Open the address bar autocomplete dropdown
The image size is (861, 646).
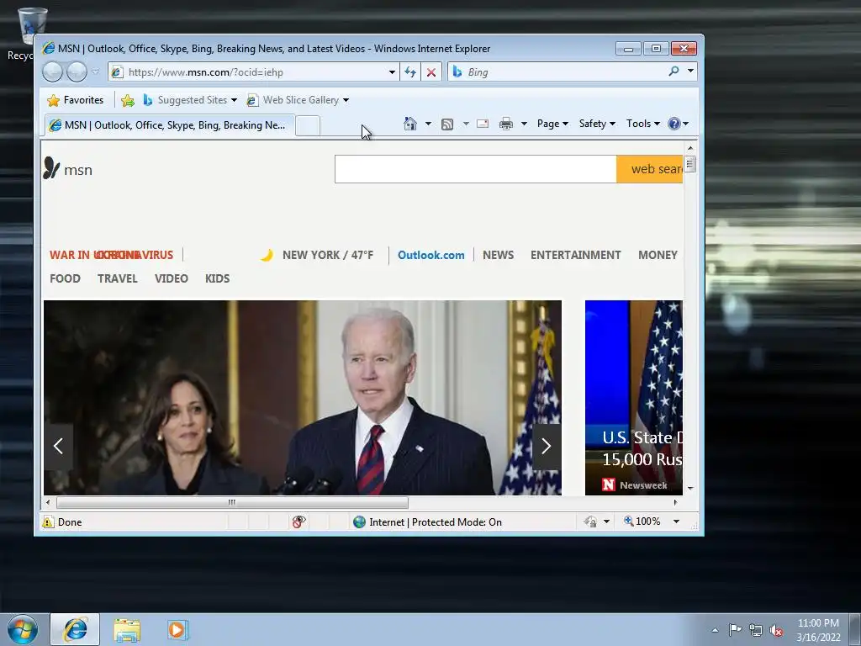coord(392,72)
